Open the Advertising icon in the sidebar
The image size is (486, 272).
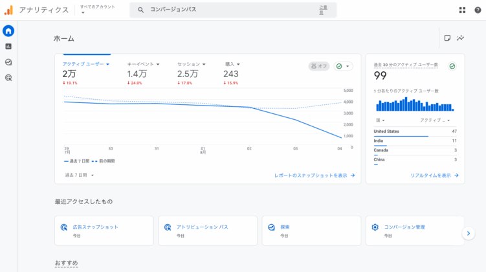(x=8, y=78)
